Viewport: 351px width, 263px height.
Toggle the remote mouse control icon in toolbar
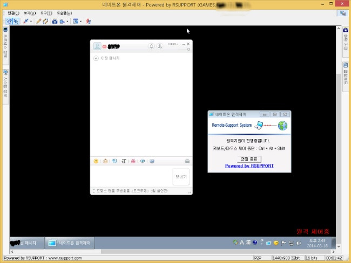pos(9,21)
